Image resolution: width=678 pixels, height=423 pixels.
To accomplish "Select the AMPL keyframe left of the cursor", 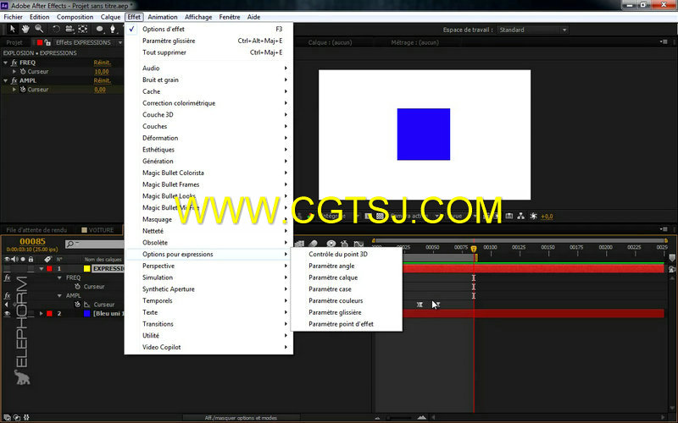I will [420, 305].
